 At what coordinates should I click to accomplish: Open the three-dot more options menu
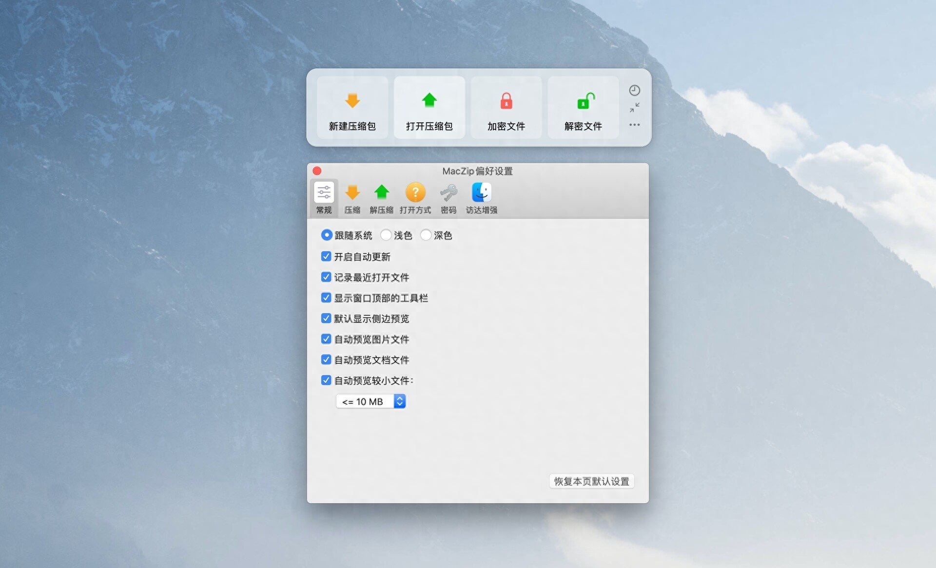(634, 125)
